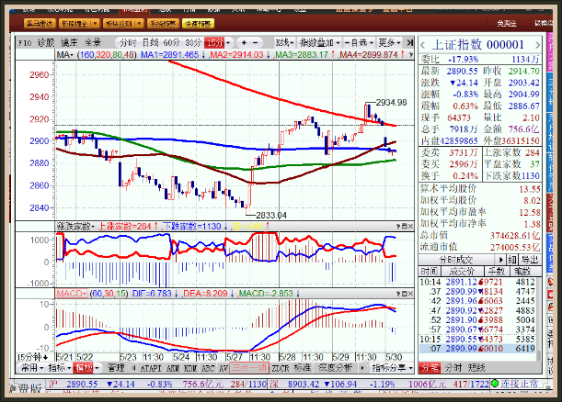Switch chart to 日线 period
562x402 pixels.
point(150,43)
